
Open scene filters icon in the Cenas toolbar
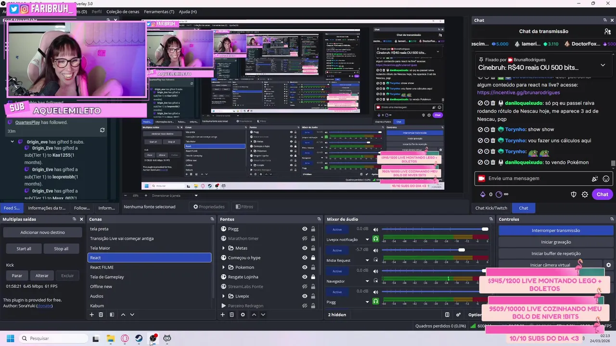click(112, 315)
